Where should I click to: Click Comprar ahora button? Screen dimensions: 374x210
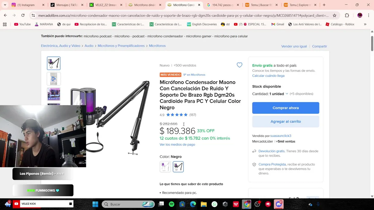point(285,108)
